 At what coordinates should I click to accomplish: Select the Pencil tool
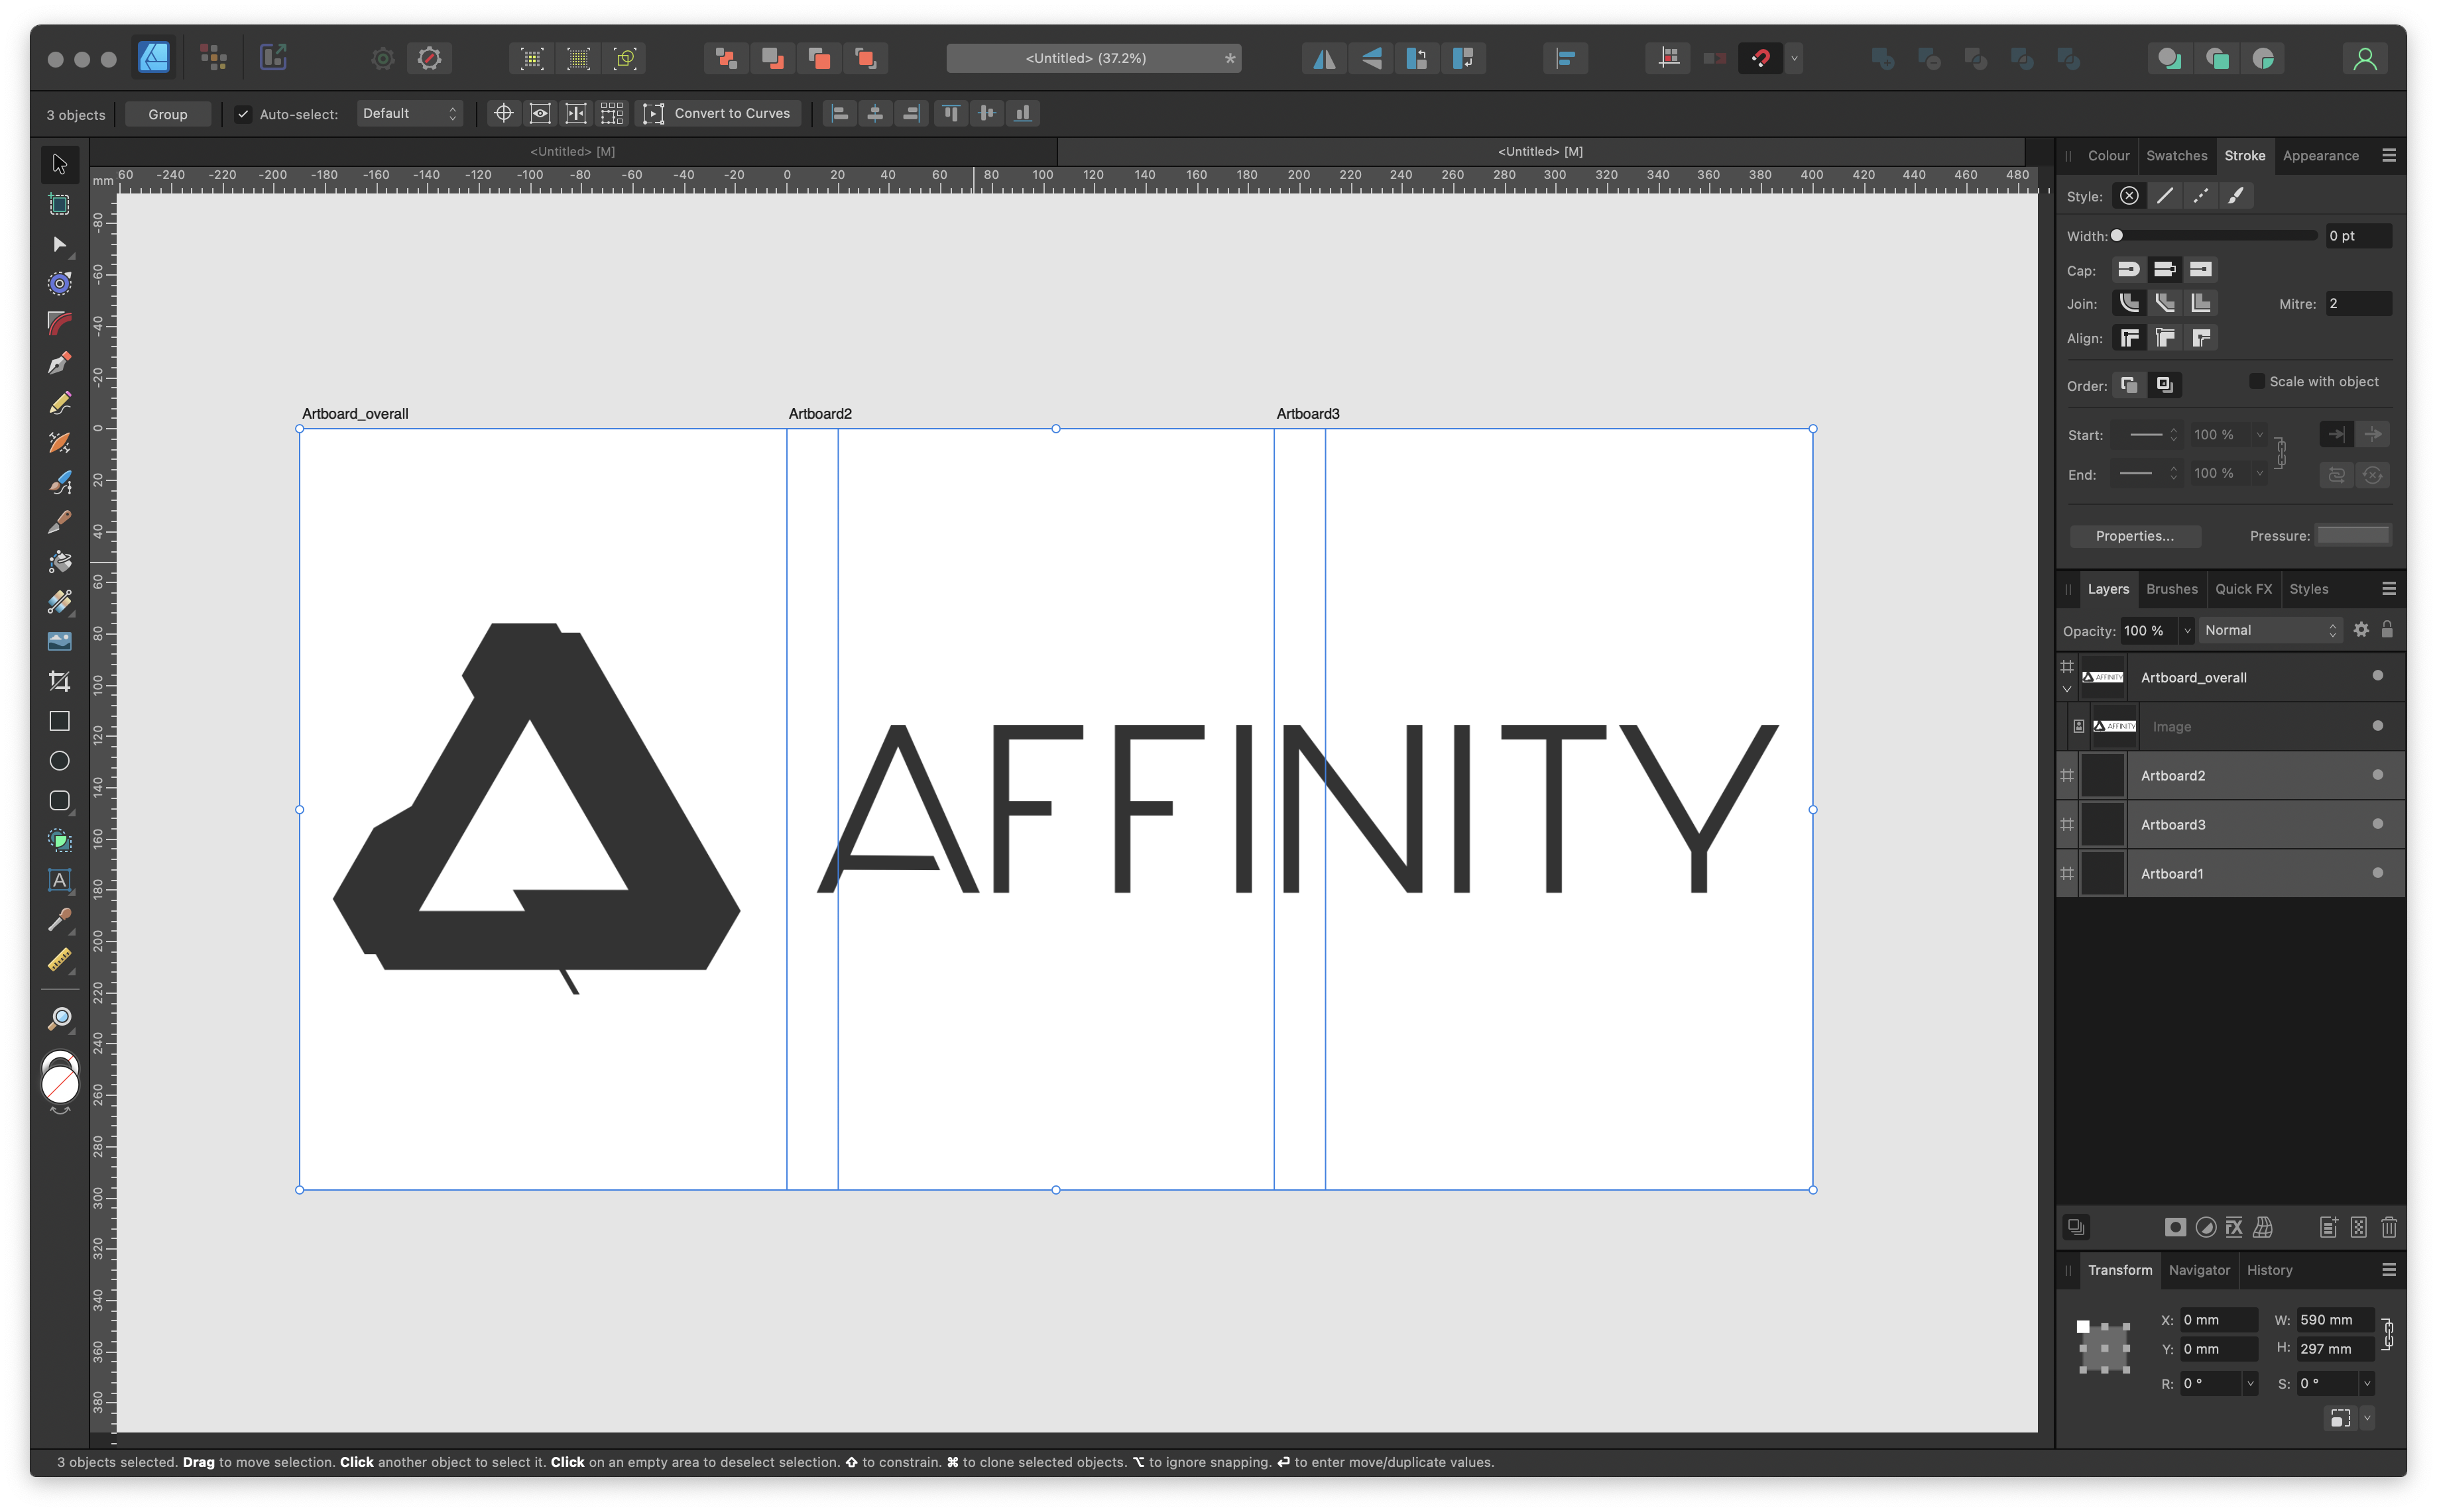pos(60,403)
